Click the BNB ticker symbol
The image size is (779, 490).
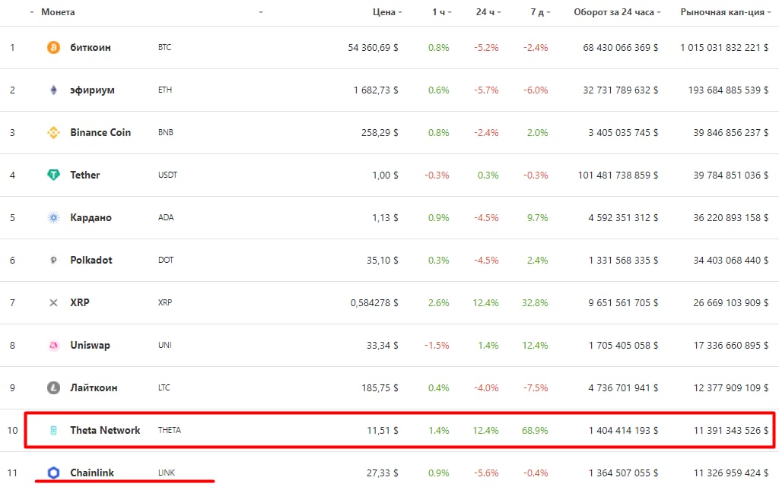coord(165,132)
